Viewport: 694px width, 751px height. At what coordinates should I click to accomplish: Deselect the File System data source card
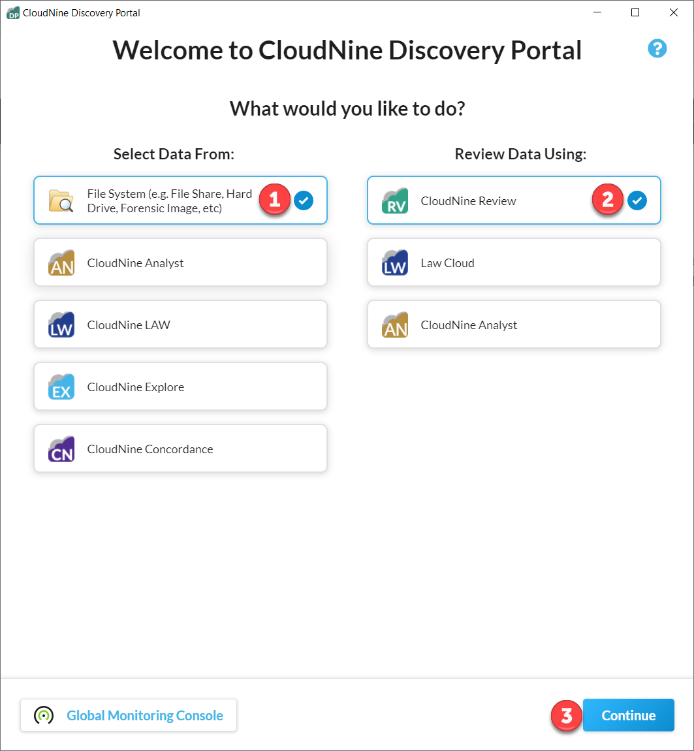tap(180, 200)
